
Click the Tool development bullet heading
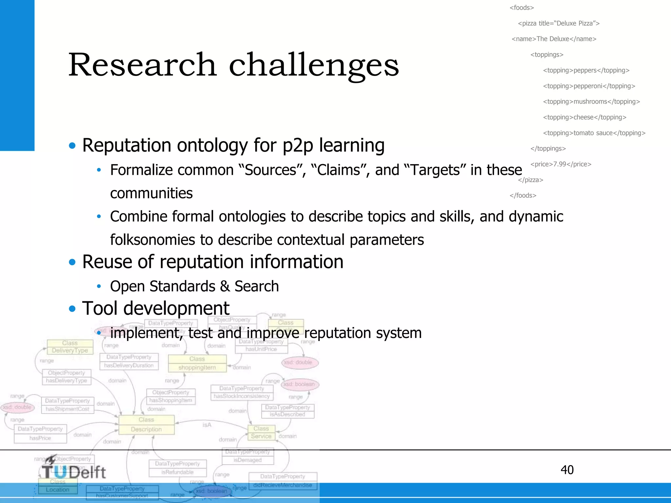tap(156, 308)
